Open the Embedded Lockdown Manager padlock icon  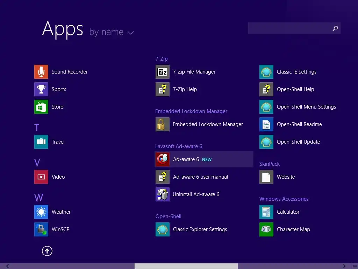tap(162, 124)
